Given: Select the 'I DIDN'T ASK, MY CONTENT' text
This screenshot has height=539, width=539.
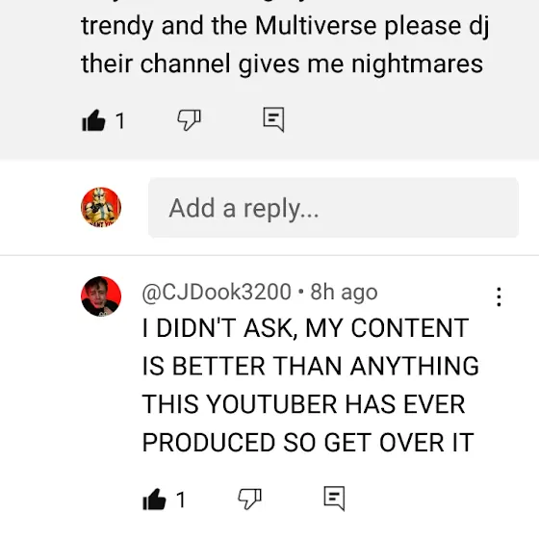Looking at the screenshot, I should tap(306, 328).
